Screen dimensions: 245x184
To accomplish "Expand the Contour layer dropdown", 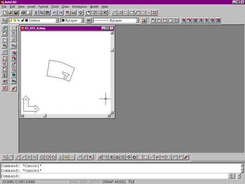I will click(x=57, y=20).
